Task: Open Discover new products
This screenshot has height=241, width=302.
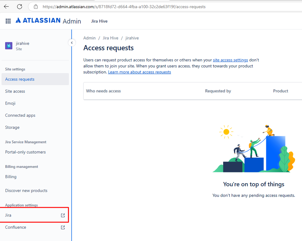Action: tap(26, 191)
